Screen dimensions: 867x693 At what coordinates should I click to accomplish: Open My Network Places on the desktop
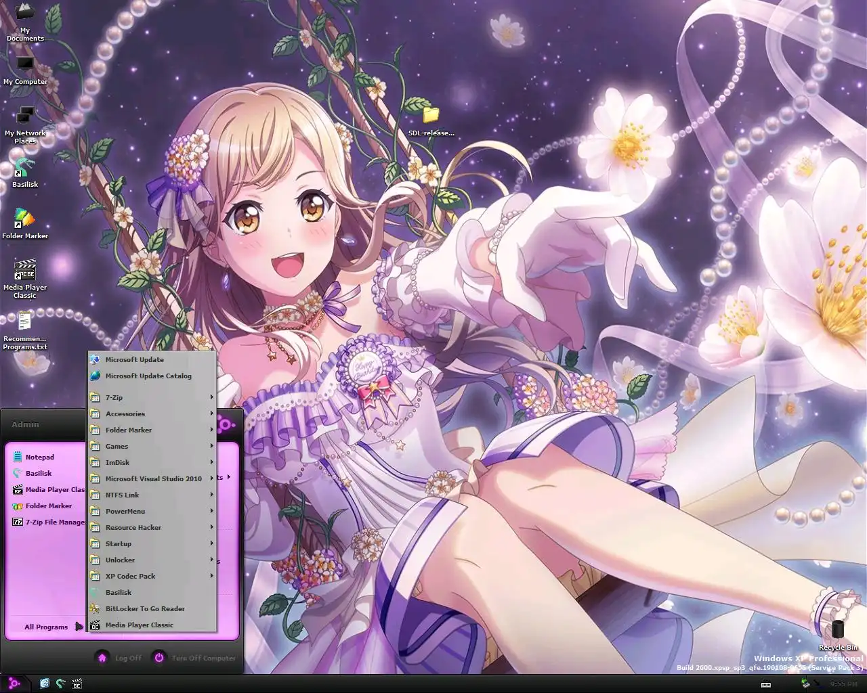pyautogui.click(x=25, y=125)
